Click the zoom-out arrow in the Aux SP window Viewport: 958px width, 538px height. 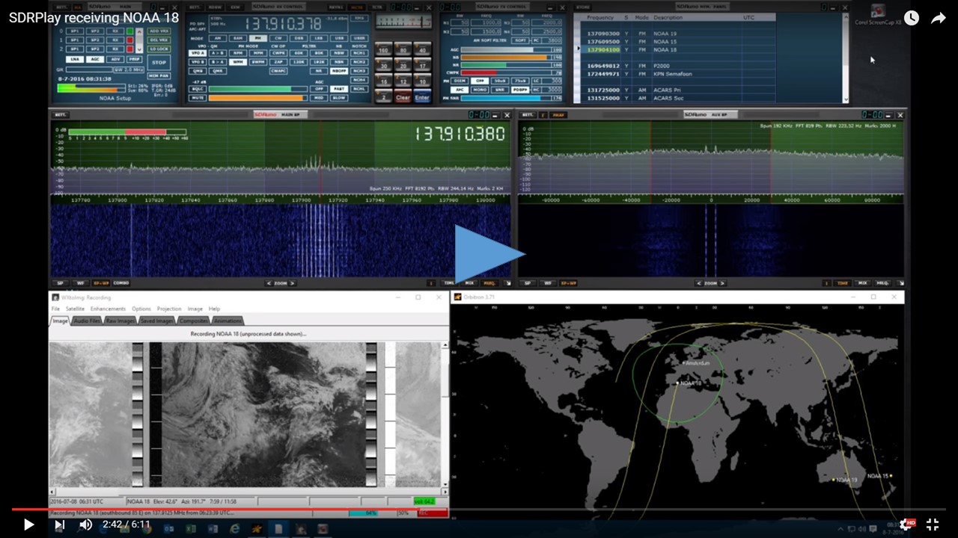[698, 283]
